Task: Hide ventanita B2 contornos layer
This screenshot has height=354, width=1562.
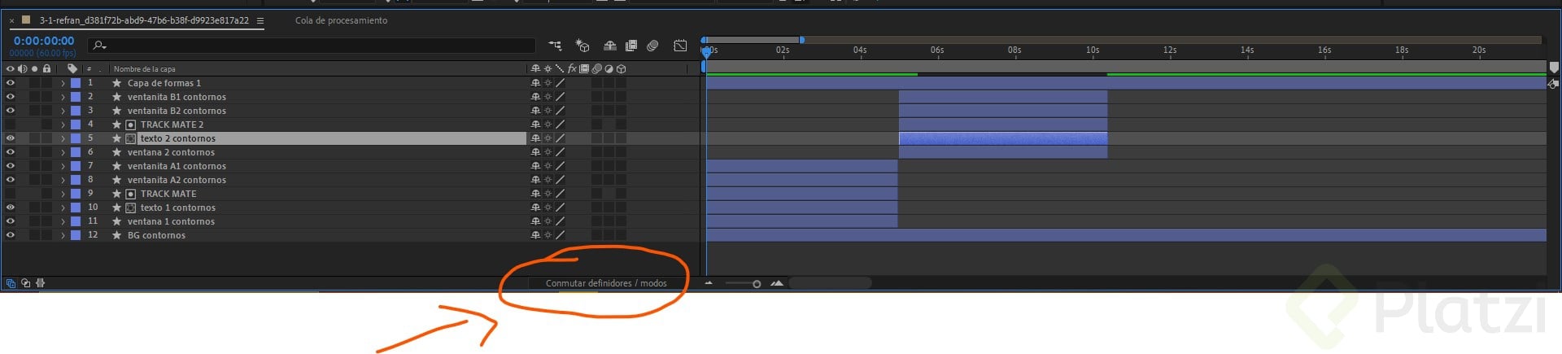Action: (11, 111)
